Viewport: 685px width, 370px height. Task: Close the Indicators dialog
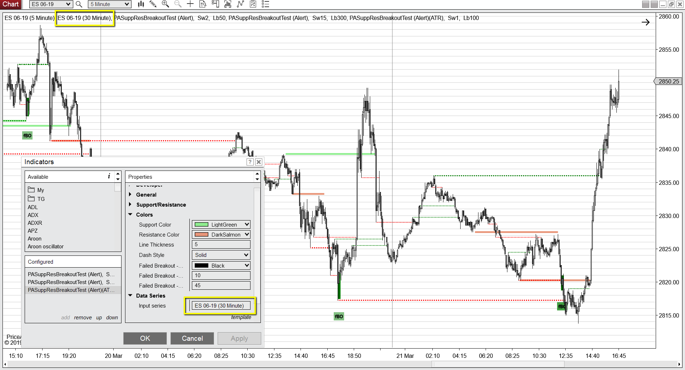(x=259, y=162)
